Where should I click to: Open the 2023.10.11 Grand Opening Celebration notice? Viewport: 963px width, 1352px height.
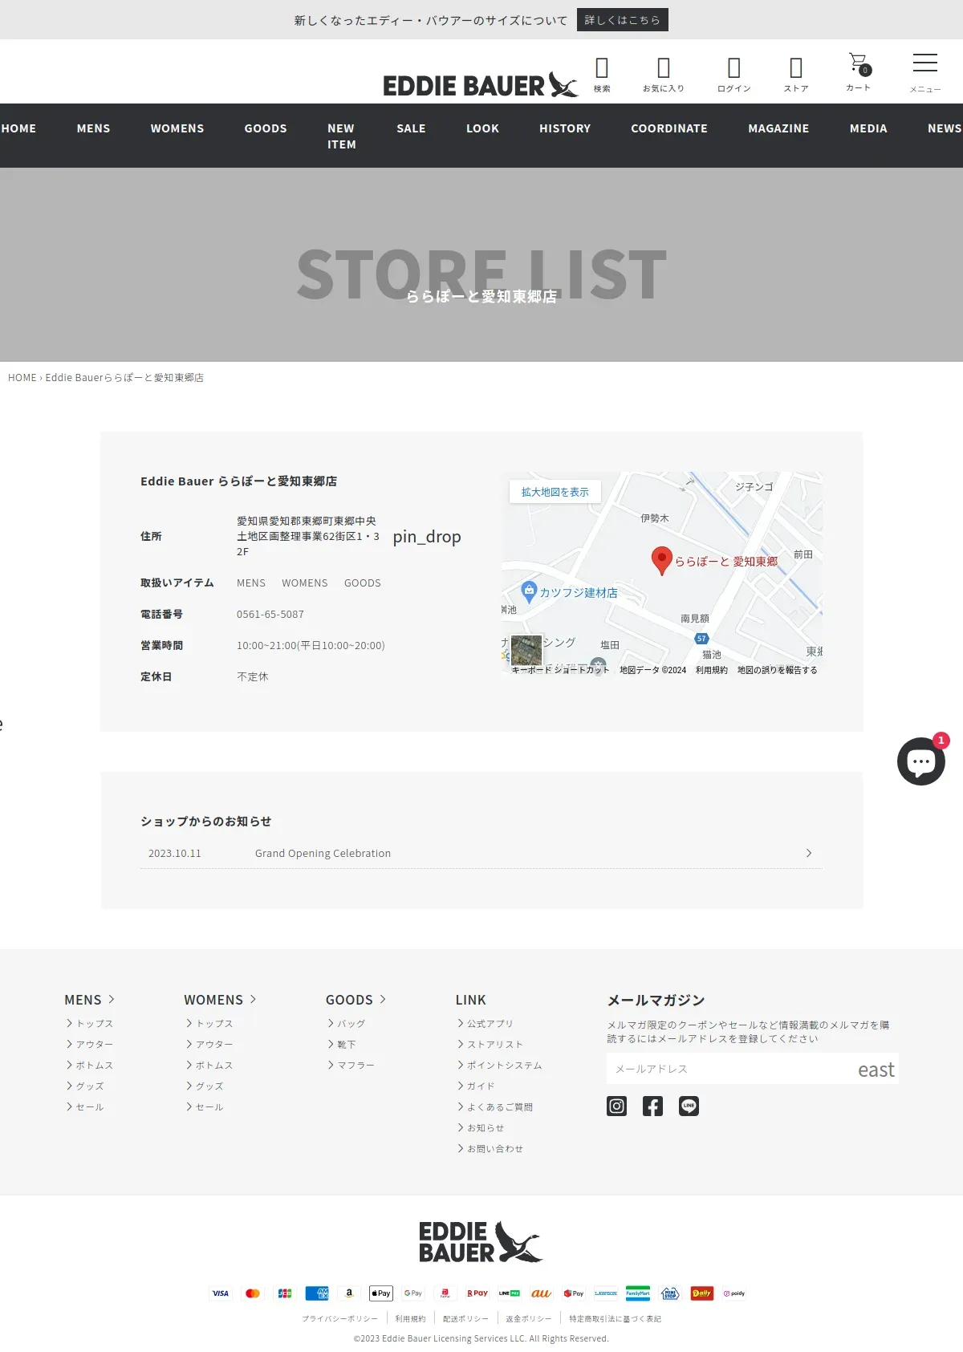click(481, 853)
